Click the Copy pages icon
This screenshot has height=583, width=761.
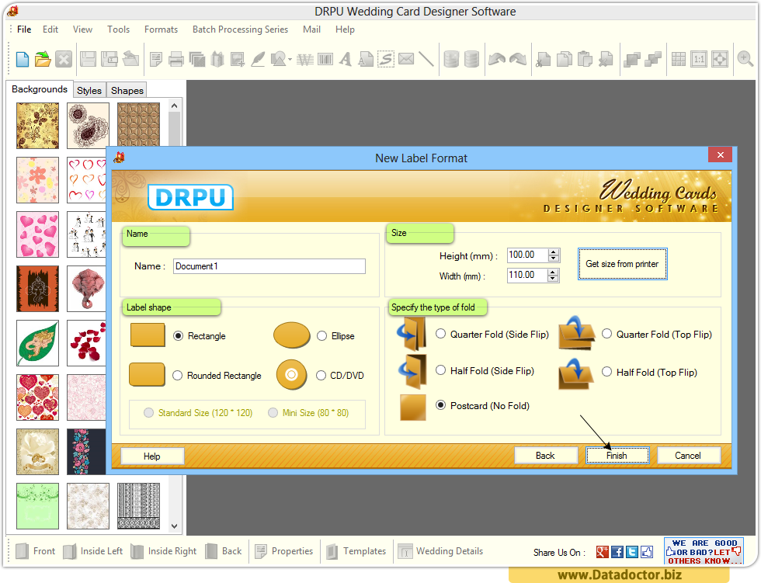pos(564,60)
